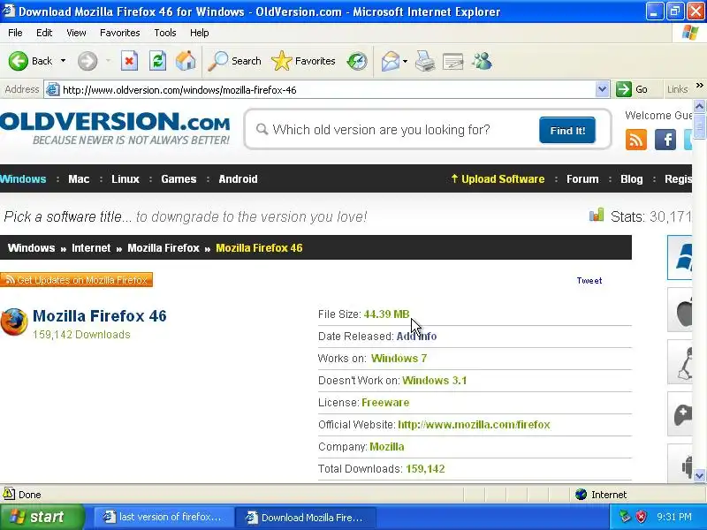Screen dimensions: 707x530
Task: Open the mozilla.com/firefox official website link
Action: [x=474, y=425]
